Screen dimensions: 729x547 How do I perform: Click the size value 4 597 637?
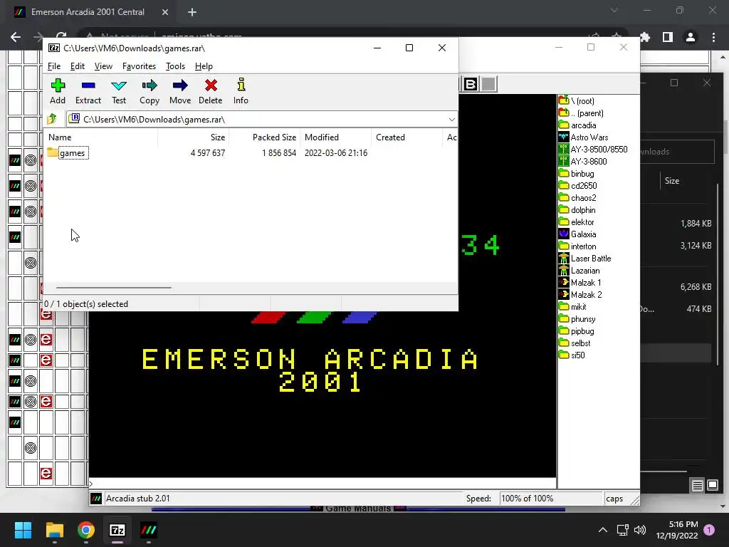207,153
